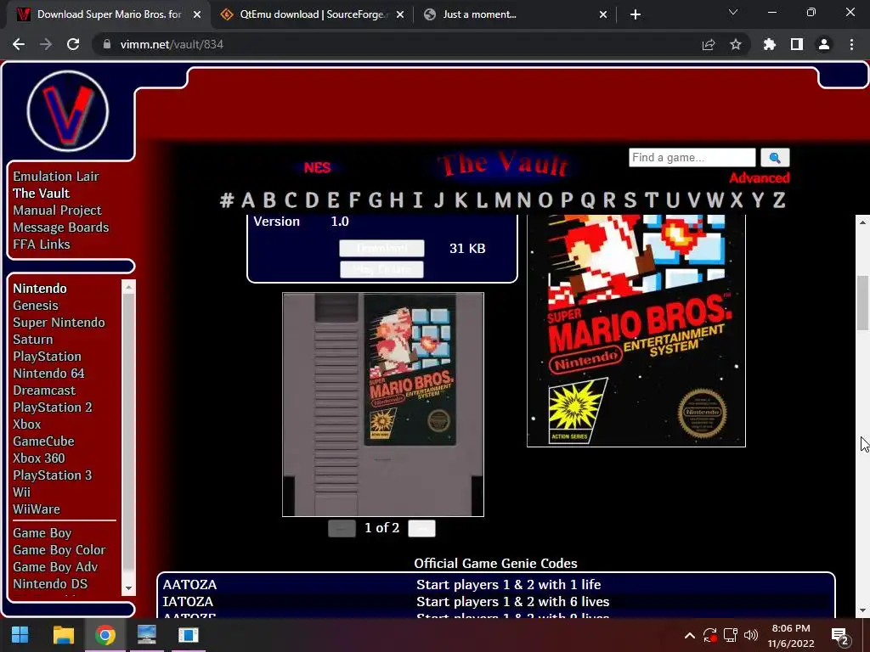The image size is (870, 652).
Task: Open notification center icon
Action: click(x=840, y=636)
